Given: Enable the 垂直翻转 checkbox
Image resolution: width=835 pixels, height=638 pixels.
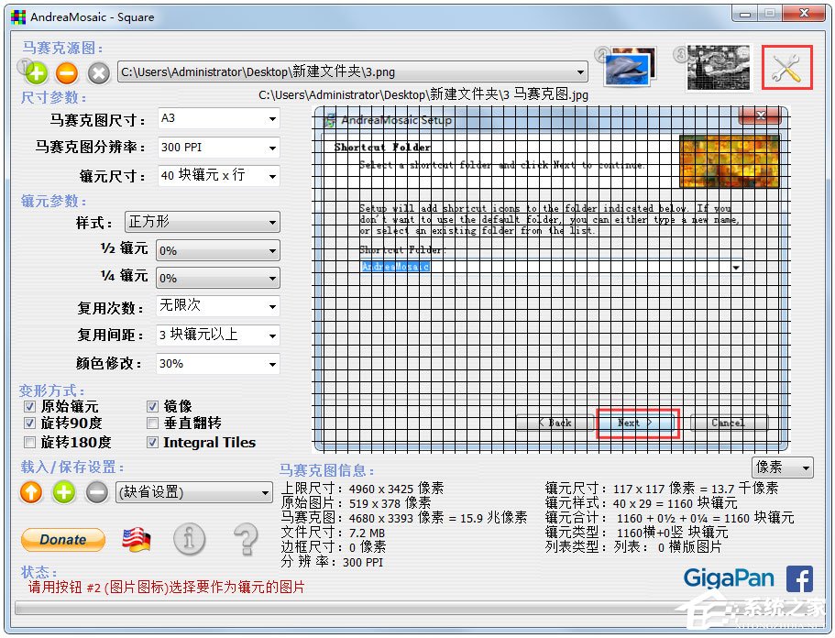Looking at the screenshot, I should [153, 423].
